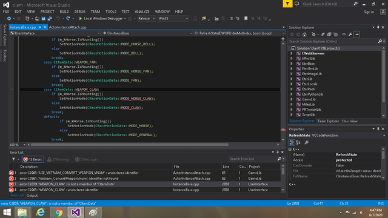
Task: Switch to ActorInstanceAttach.cpp tab
Action: point(67,27)
